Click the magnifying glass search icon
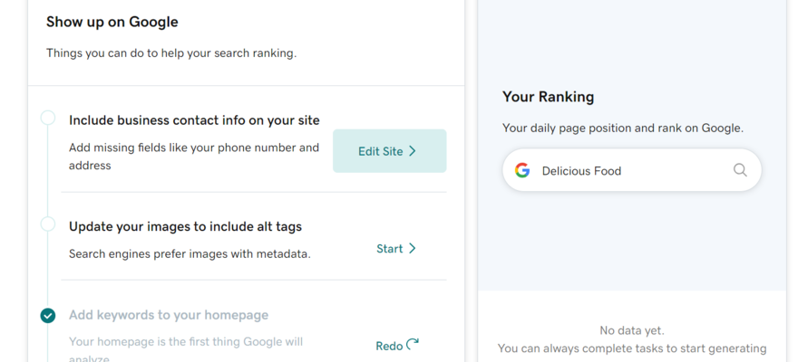 tap(740, 170)
